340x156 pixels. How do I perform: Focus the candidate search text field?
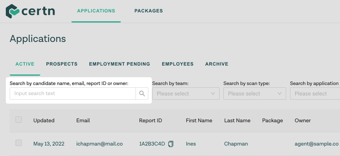pyautogui.click(x=73, y=94)
